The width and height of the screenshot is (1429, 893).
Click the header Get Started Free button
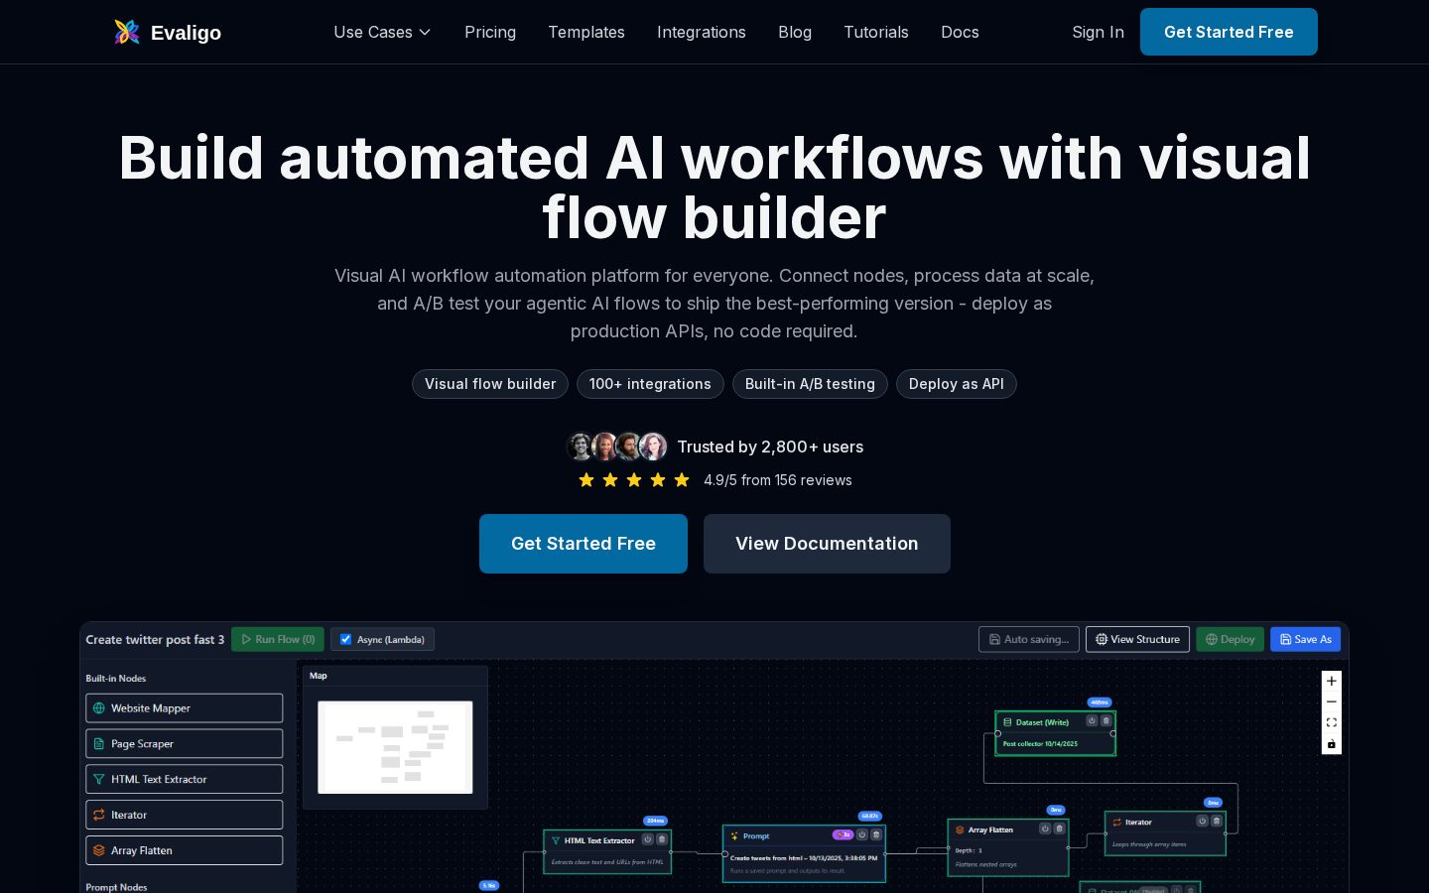[x=1229, y=32]
